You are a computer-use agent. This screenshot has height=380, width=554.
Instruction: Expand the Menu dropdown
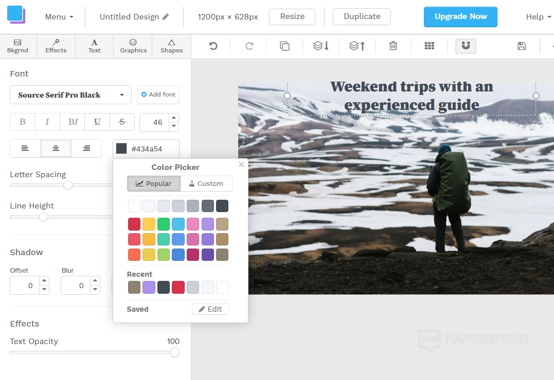[x=59, y=17]
